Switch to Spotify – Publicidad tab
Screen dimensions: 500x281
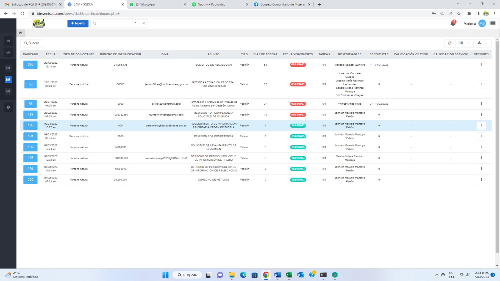tap(219, 4)
